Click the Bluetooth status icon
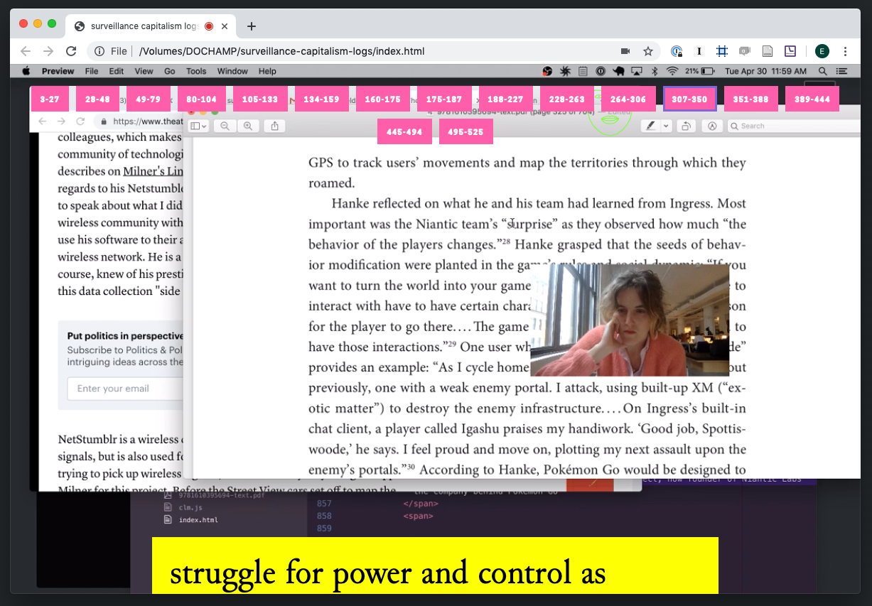The image size is (872, 606). coord(654,71)
